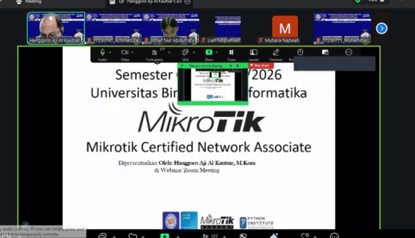Click the green Share Screen icon in bottom bar
Screen dimensions: 415x238
pos(165,235)
